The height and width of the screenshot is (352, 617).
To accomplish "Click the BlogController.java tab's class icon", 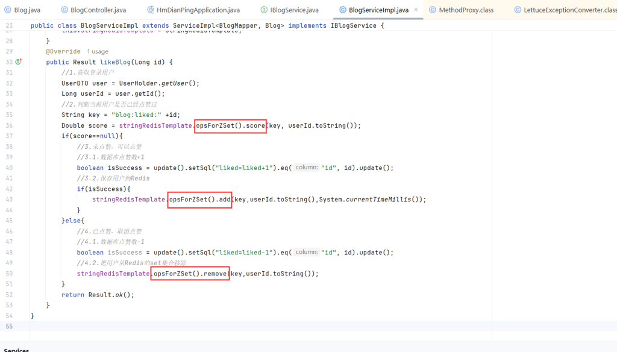I will 64,10.
